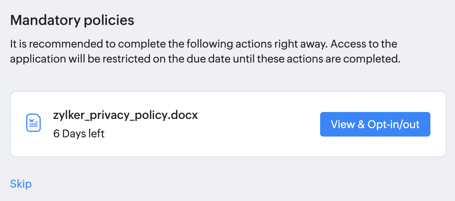Click the policy document title text
The width and height of the screenshot is (455, 201).
click(x=125, y=115)
